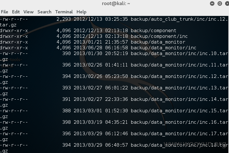The image size is (229, 153).
Task: Open the File menu
Action: coord(4,12)
